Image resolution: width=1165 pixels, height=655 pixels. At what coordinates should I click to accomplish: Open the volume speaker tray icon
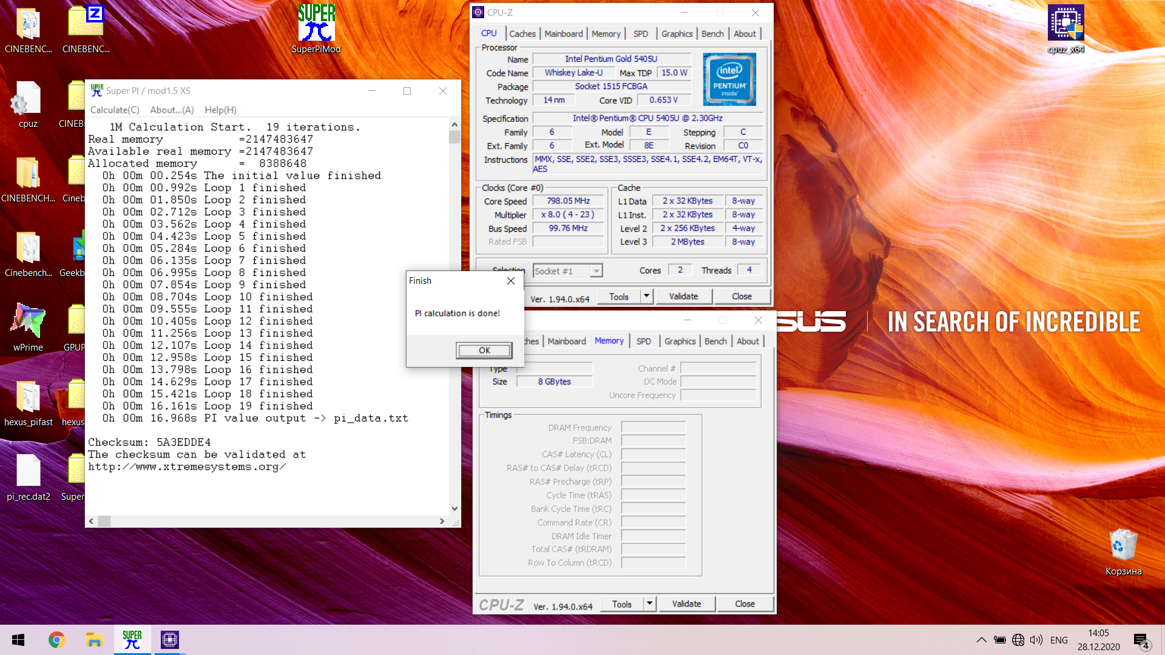pos(1036,640)
